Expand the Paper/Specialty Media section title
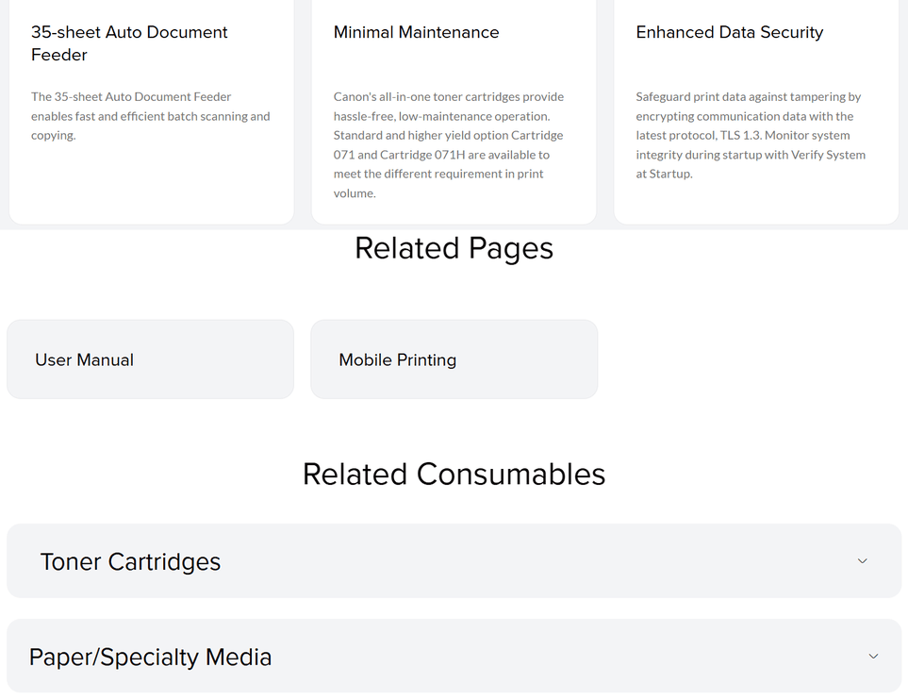Screen dimensions: 908x700 pos(150,658)
